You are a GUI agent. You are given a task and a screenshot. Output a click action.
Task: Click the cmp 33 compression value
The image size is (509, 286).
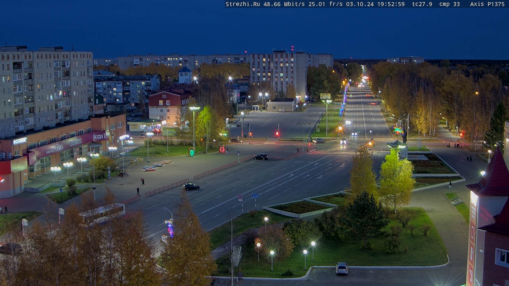pyautogui.click(x=450, y=4)
